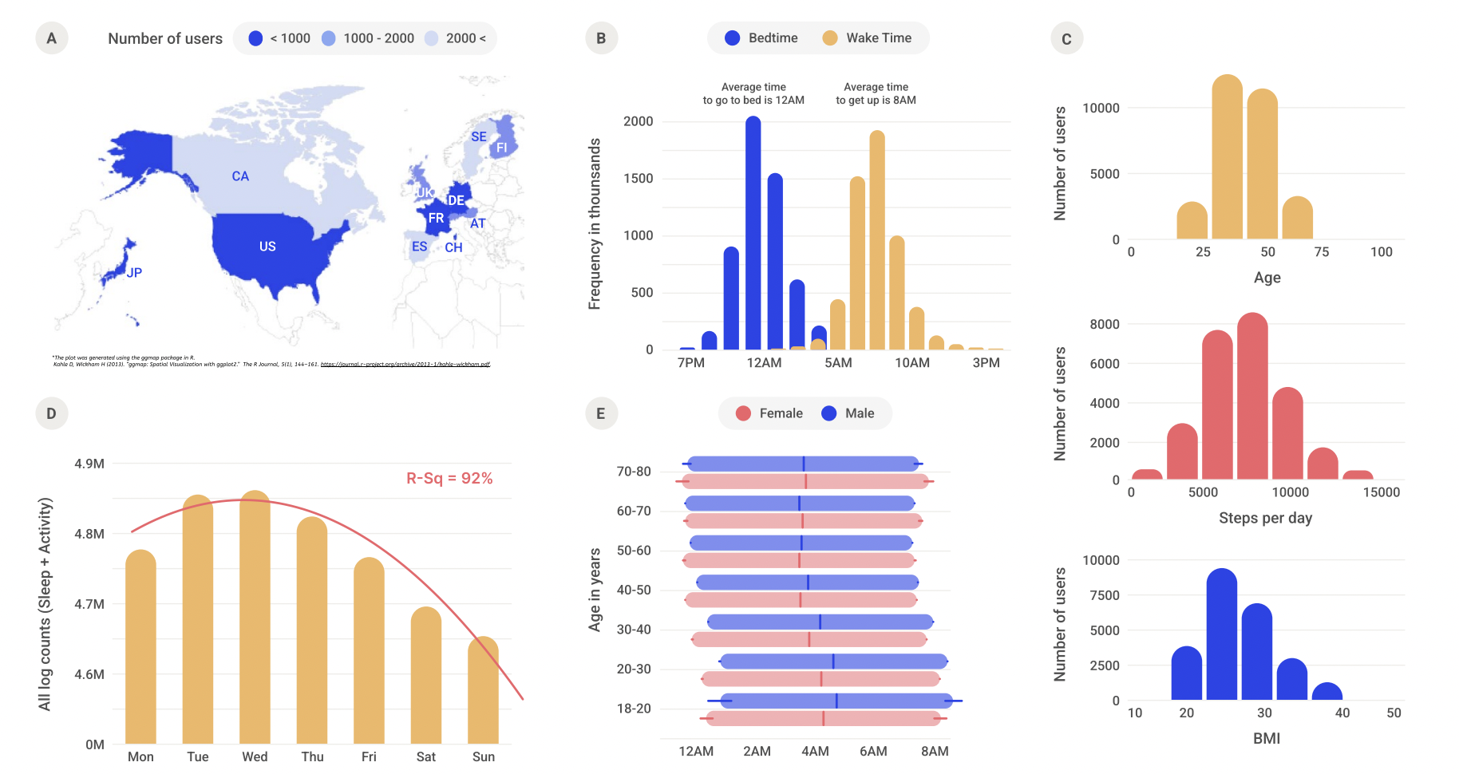Viewport: 1459px width, 774px height.
Task: Click the Male blue legend dot
Action: coord(828,413)
